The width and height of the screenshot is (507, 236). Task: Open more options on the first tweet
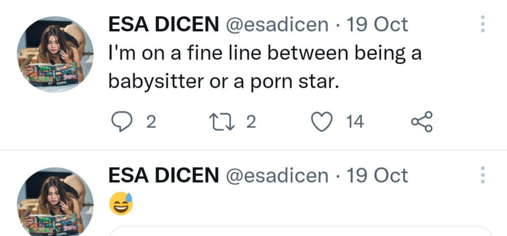pos(482,24)
